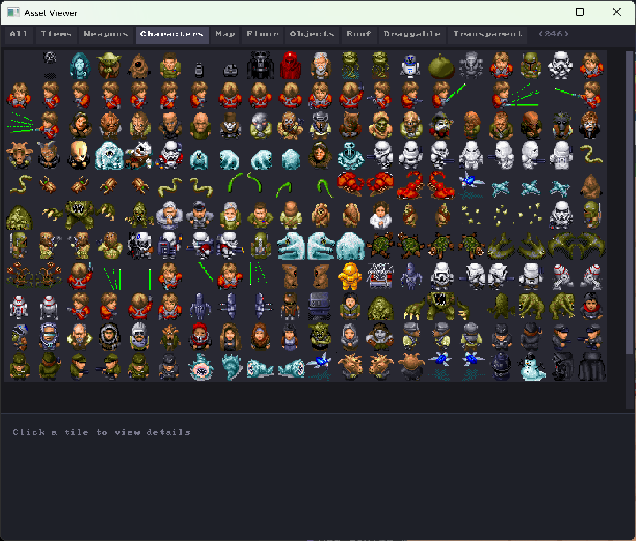Screen dimensions: 636x541
Task: Click the round olive-green fruit sprite
Action: click(x=441, y=66)
